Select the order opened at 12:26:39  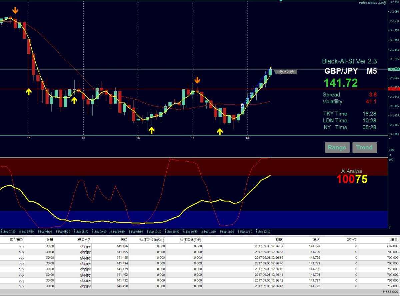(200, 258)
